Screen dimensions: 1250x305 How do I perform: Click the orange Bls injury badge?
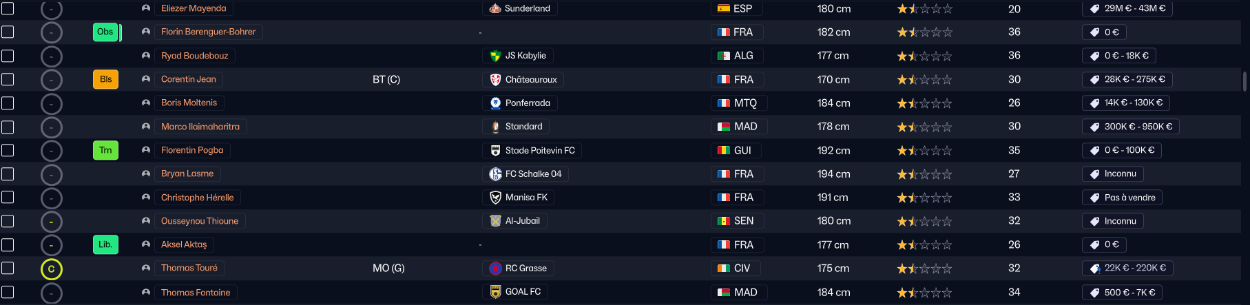tap(105, 79)
